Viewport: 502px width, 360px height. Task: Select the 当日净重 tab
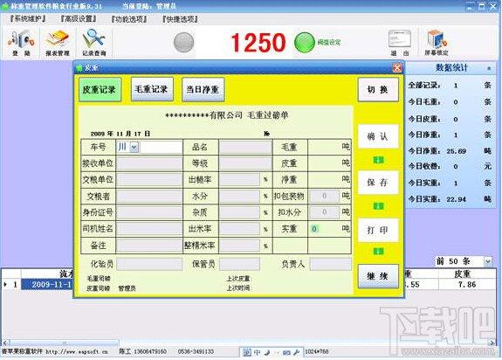point(203,89)
